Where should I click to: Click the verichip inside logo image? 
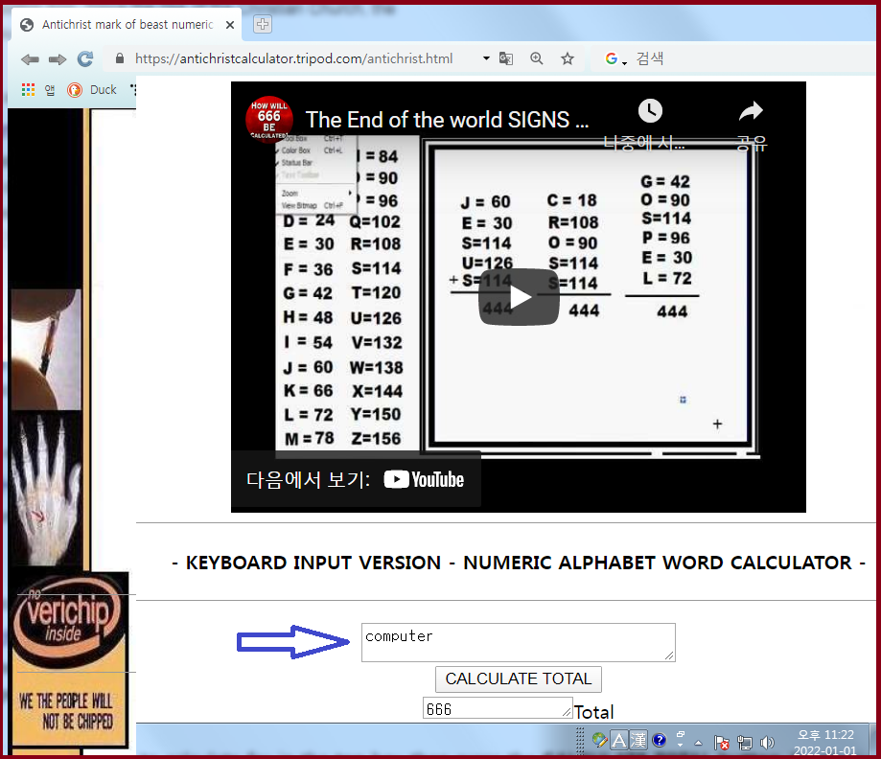click(68, 619)
